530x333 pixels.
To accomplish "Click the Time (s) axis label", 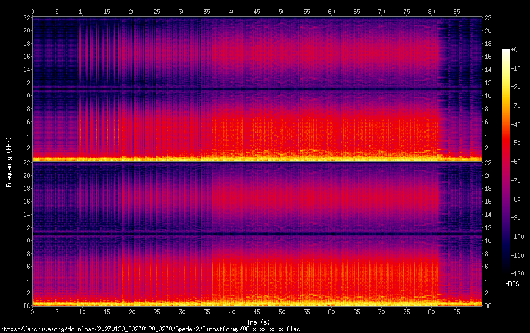I will 257,322.
